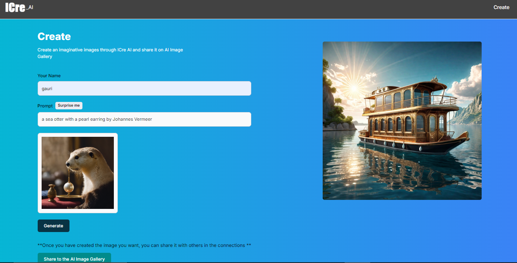The image size is (517, 263).
Task: Click the 'Prompt' label
Action: pyautogui.click(x=45, y=106)
